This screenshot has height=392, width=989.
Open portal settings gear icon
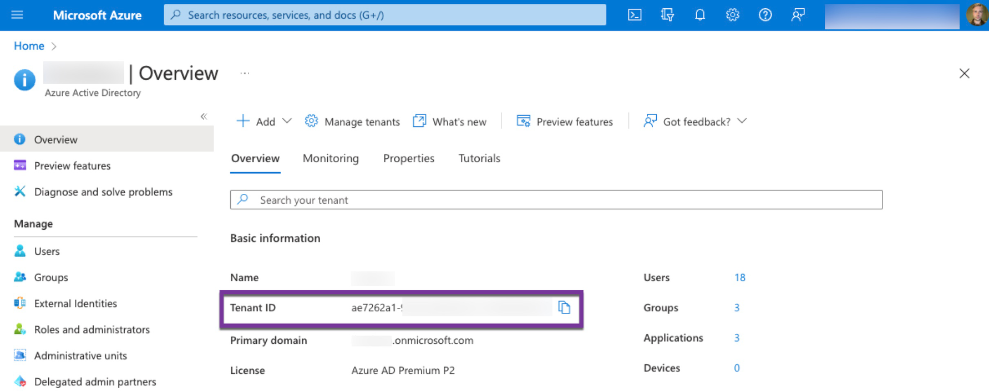tap(733, 15)
